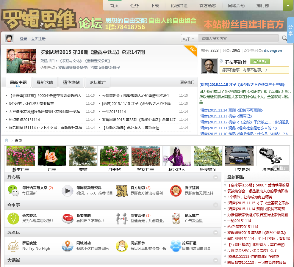Click the search magnifier icon
Viewport: 294px width, 267px height.
coord(284,38)
